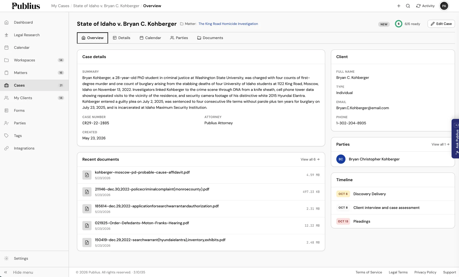
Task: Open Parties in the sidebar
Action: pos(34,123)
